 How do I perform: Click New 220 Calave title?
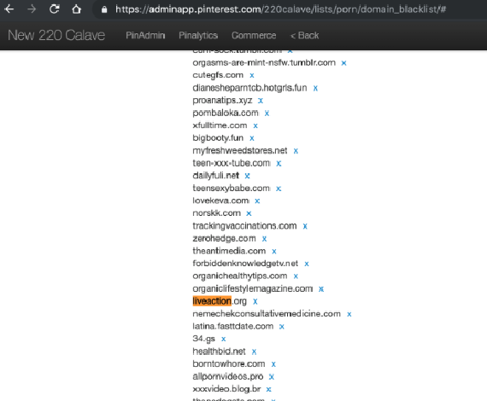56,35
